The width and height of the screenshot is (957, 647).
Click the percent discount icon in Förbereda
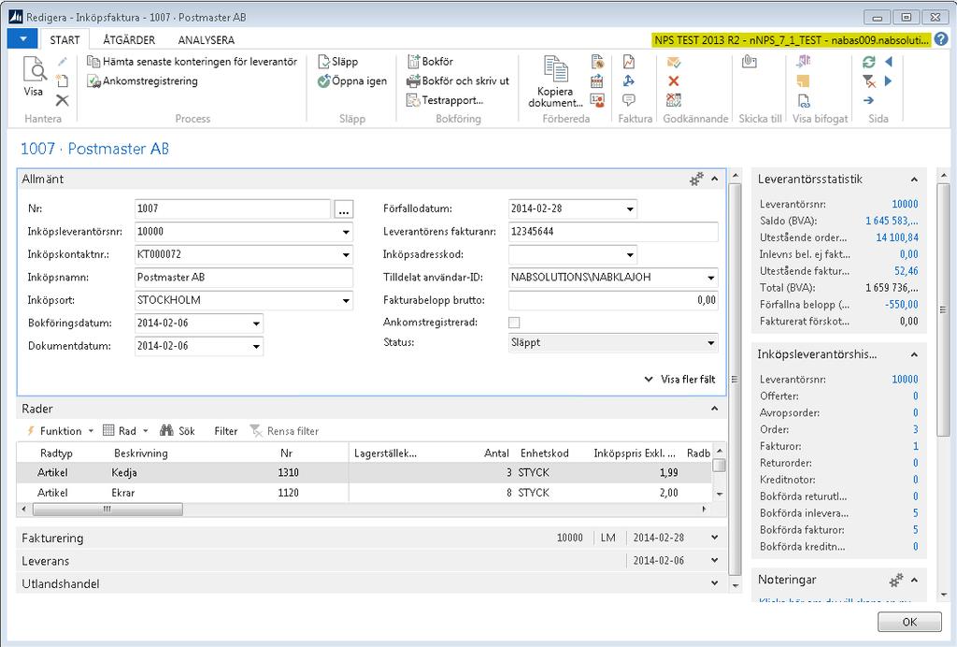pyautogui.click(x=597, y=62)
